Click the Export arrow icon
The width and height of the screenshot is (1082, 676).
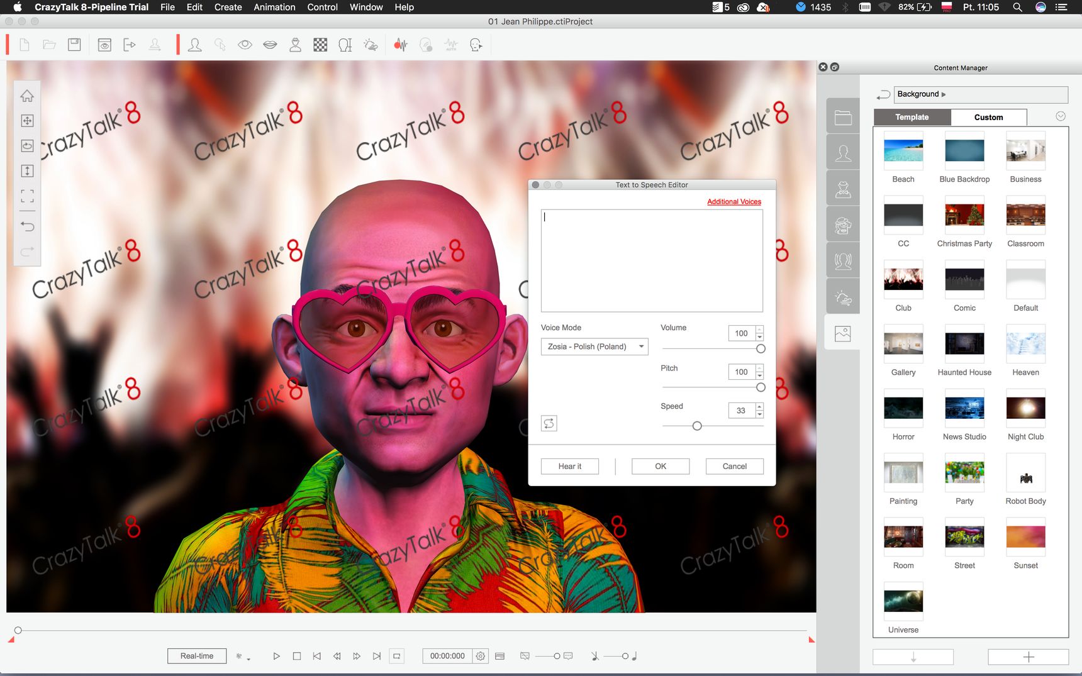point(130,45)
